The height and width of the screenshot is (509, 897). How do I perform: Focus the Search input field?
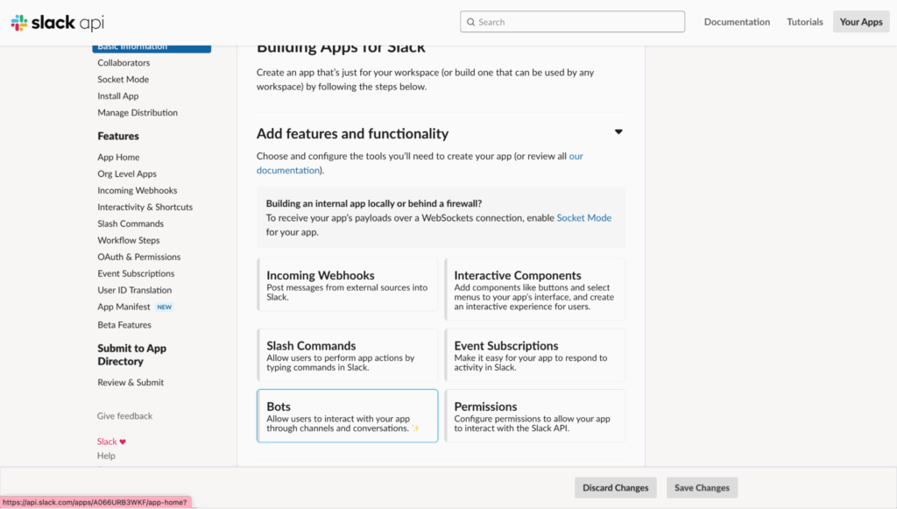pos(578,22)
